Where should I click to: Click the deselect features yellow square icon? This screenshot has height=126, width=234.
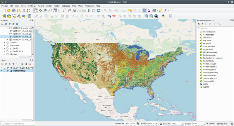130,10
